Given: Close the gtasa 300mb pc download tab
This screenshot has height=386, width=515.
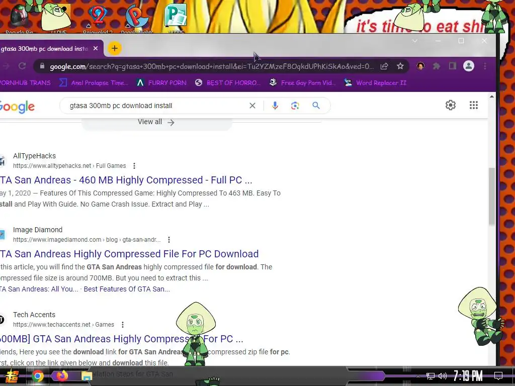Looking at the screenshot, I should 96,49.
